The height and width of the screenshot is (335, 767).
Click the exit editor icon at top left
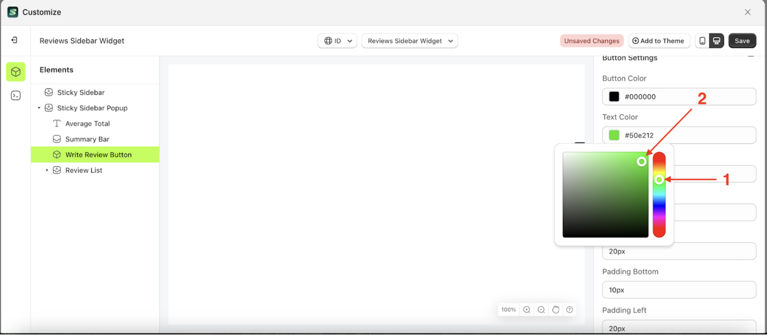pyautogui.click(x=14, y=40)
